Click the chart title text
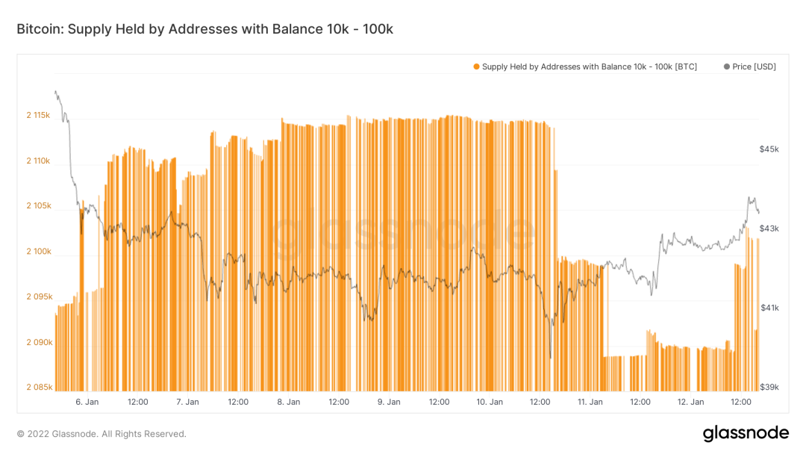806x454 pixels. coord(204,29)
